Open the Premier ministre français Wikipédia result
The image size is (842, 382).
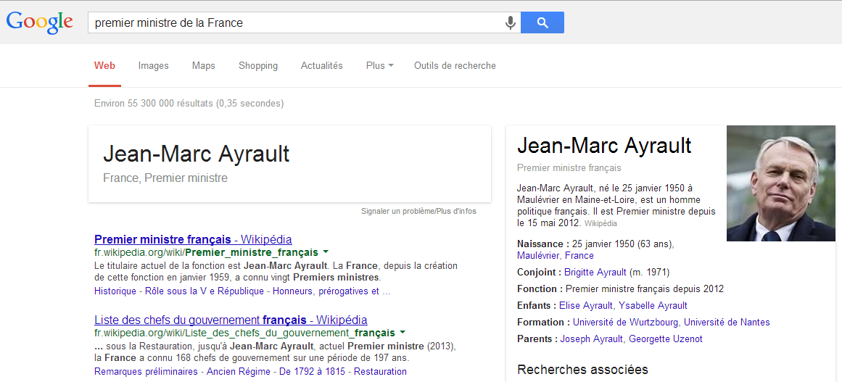[x=193, y=239]
